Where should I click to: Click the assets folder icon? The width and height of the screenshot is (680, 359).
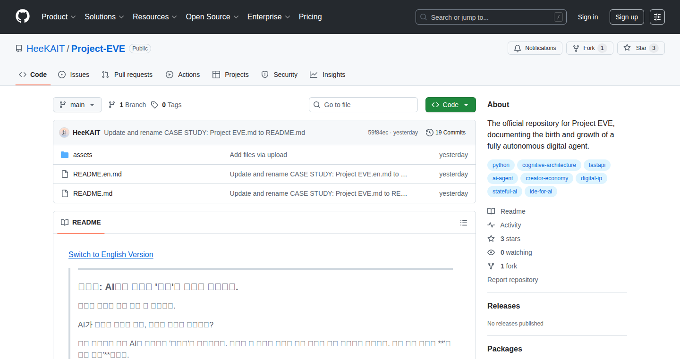(65, 155)
